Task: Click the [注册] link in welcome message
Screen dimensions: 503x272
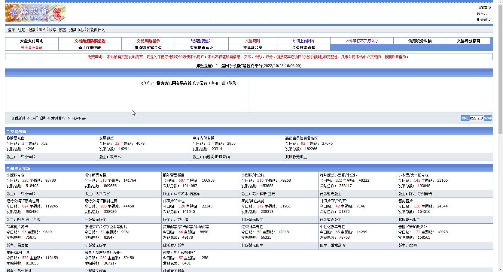Action: 214,83
